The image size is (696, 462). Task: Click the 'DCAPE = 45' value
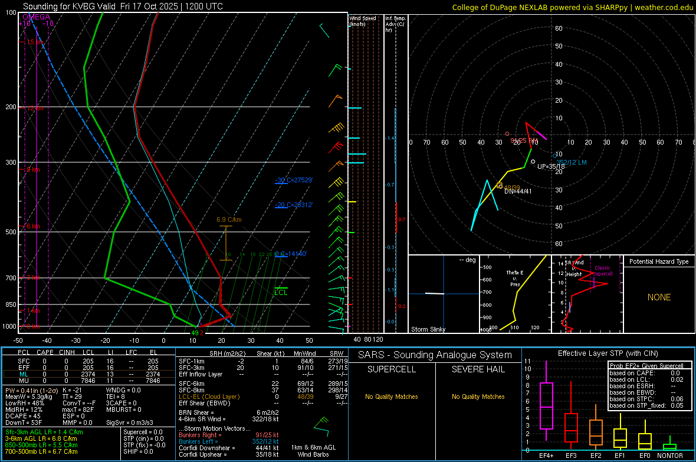[x=22, y=416]
